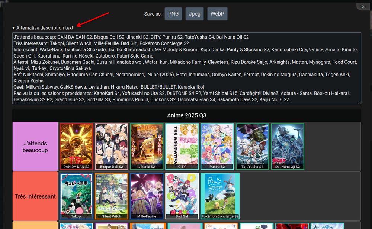Click the "Anime 2025 Q3" title
Image resolution: width=372 pixels, height=229 pixels.
coord(187,115)
